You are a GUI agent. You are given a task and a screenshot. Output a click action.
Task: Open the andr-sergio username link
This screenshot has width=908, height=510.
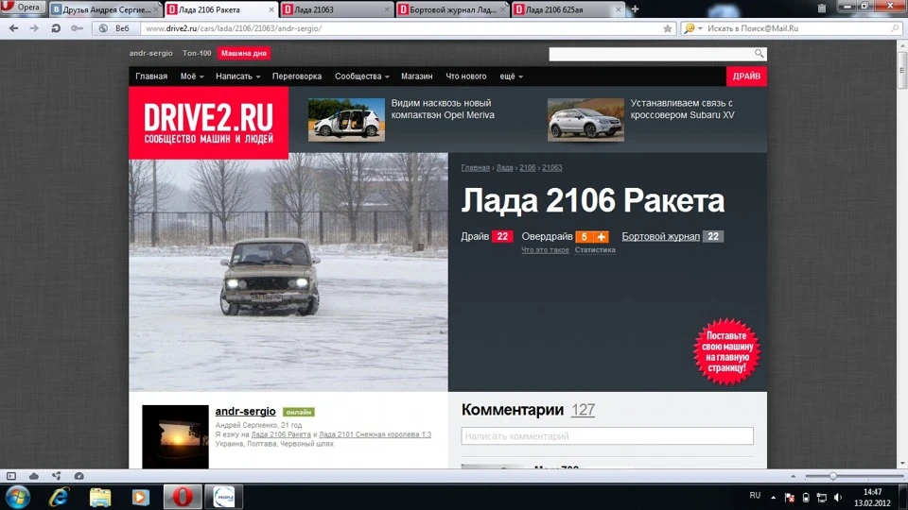(x=246, y=411)
